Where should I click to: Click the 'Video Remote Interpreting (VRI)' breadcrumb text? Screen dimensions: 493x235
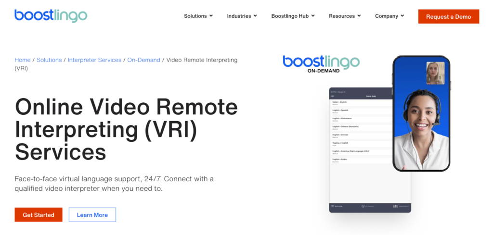pyautogui.click(x=126, y=64)
